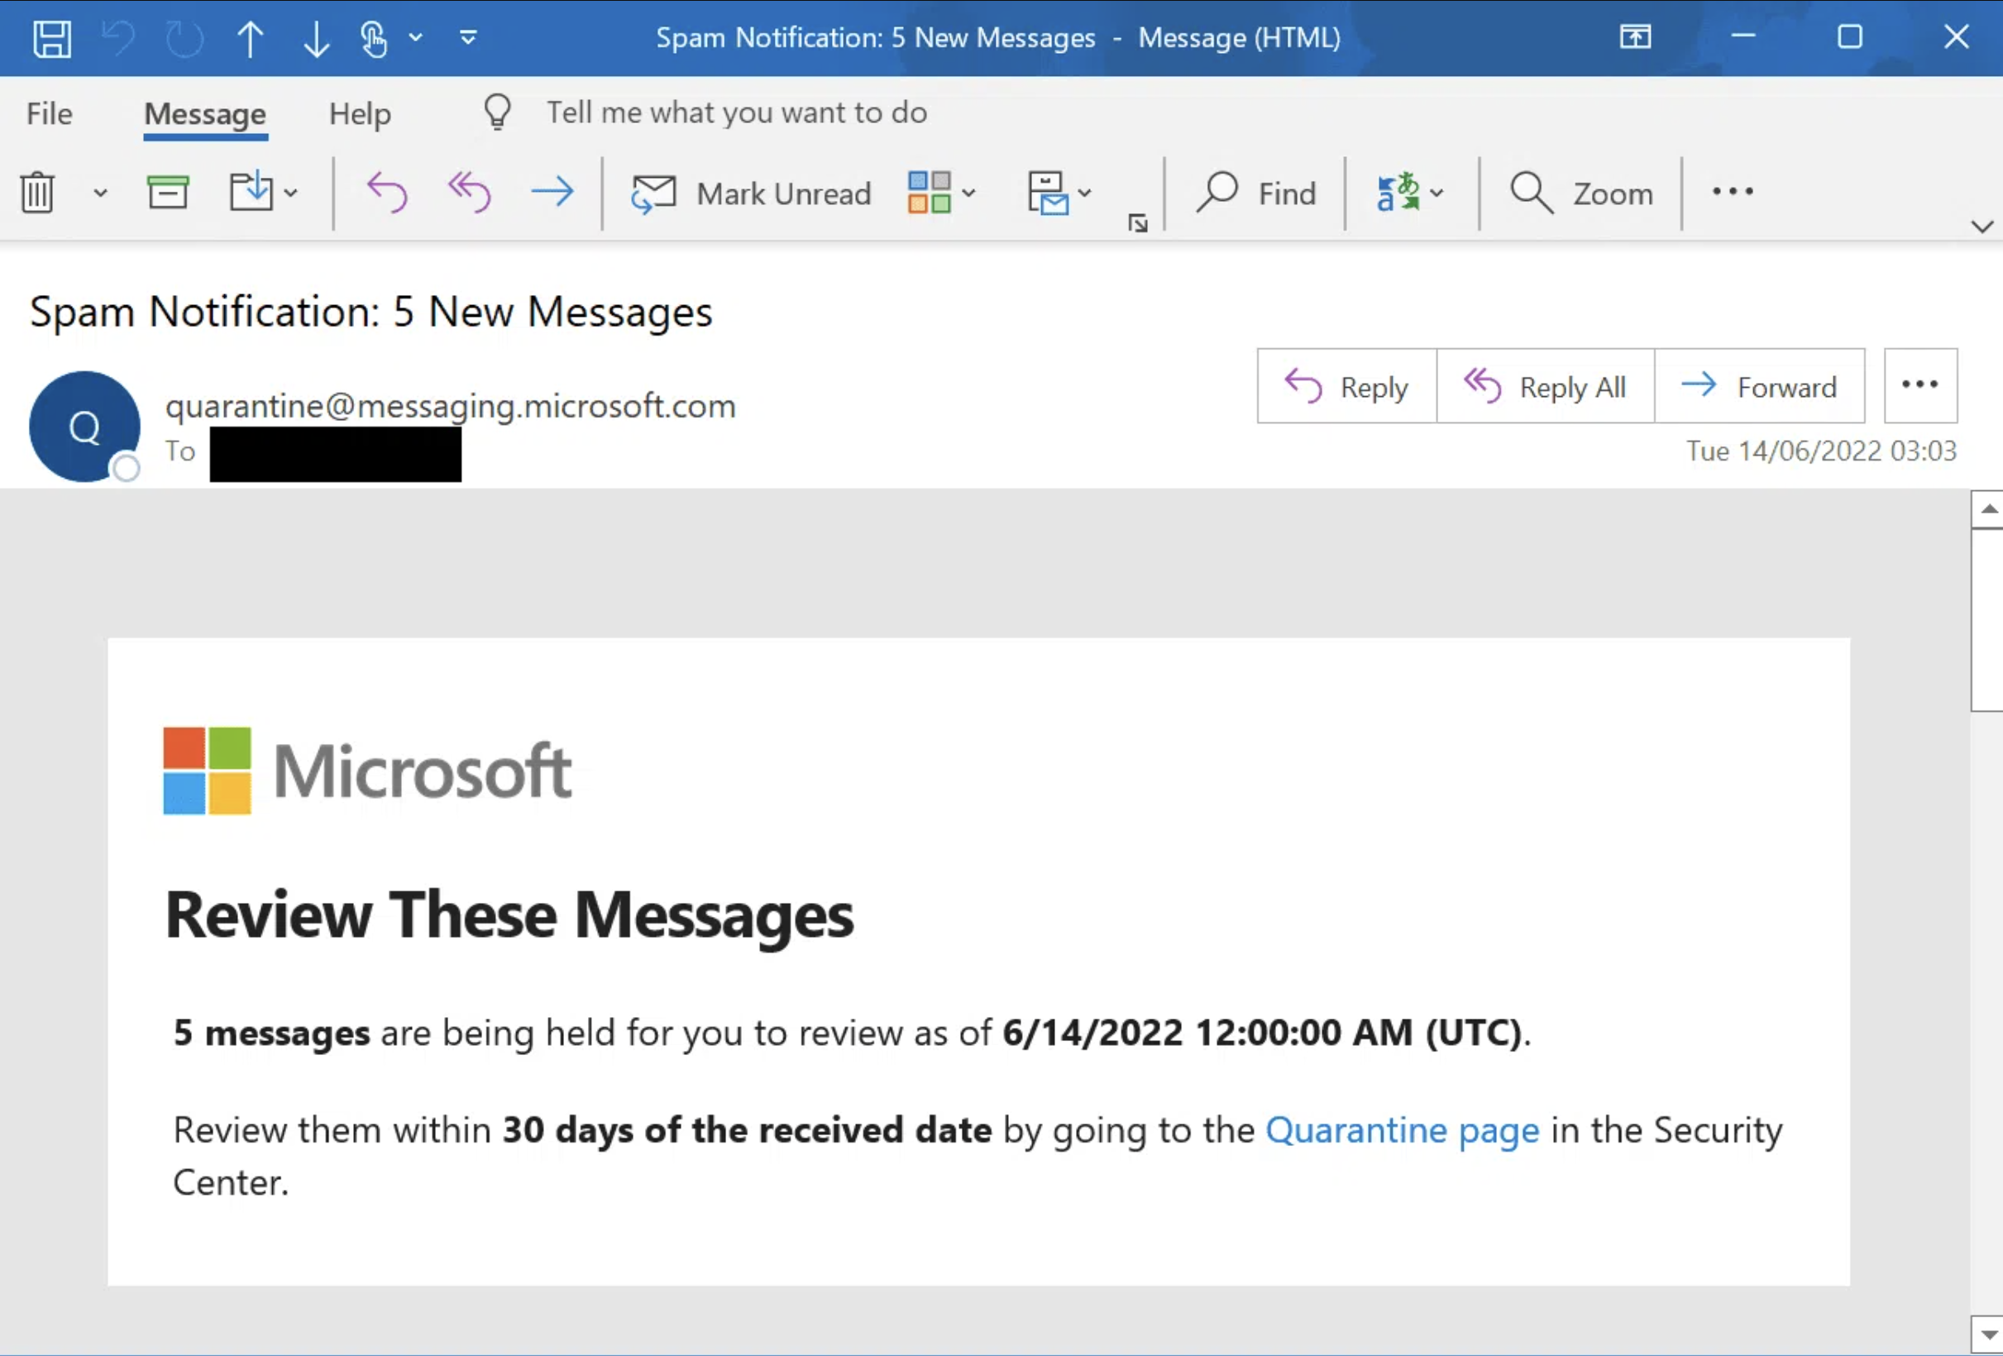Click the sender avatar circle

pyautogui.click(x=84, y=427)
